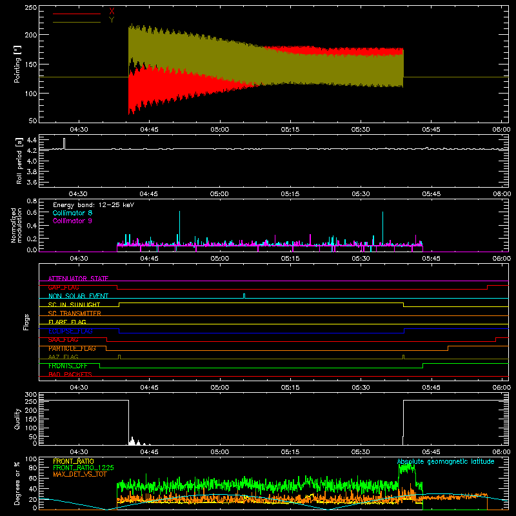Viewport: 516px width, 516px height.
Task: Select the Collimator 8 legend label
Action: point(72,213)
